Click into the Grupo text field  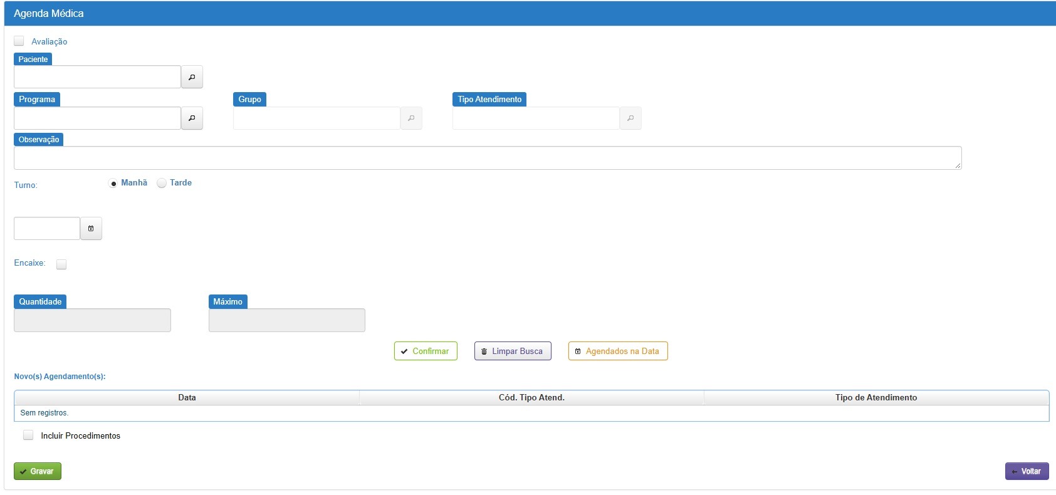tap(316, 118)
